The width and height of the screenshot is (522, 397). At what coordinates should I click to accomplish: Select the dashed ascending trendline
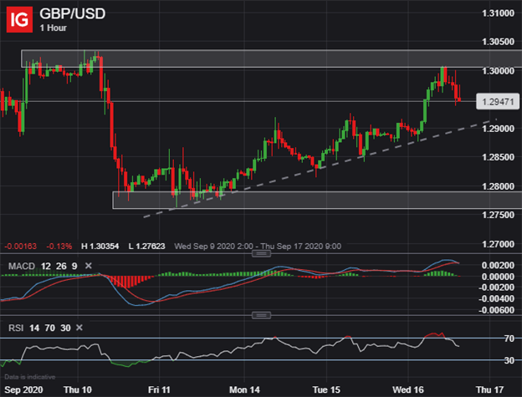pyautogui.click(x=320, y=168)
